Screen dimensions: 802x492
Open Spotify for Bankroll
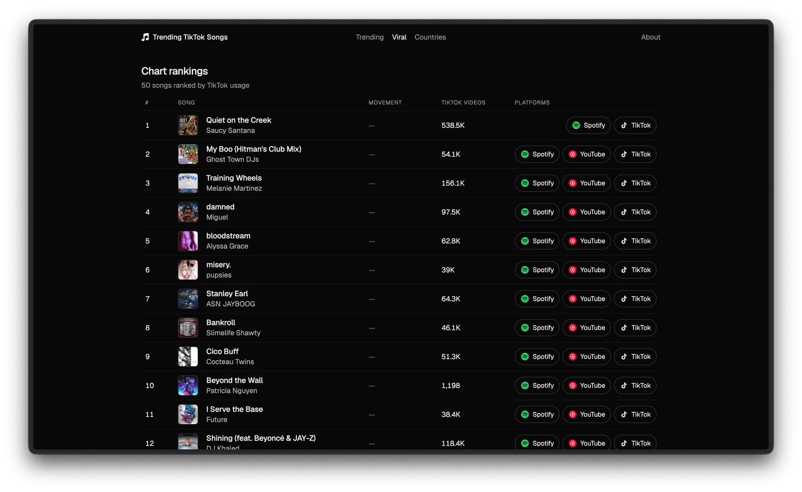[537, 328]
